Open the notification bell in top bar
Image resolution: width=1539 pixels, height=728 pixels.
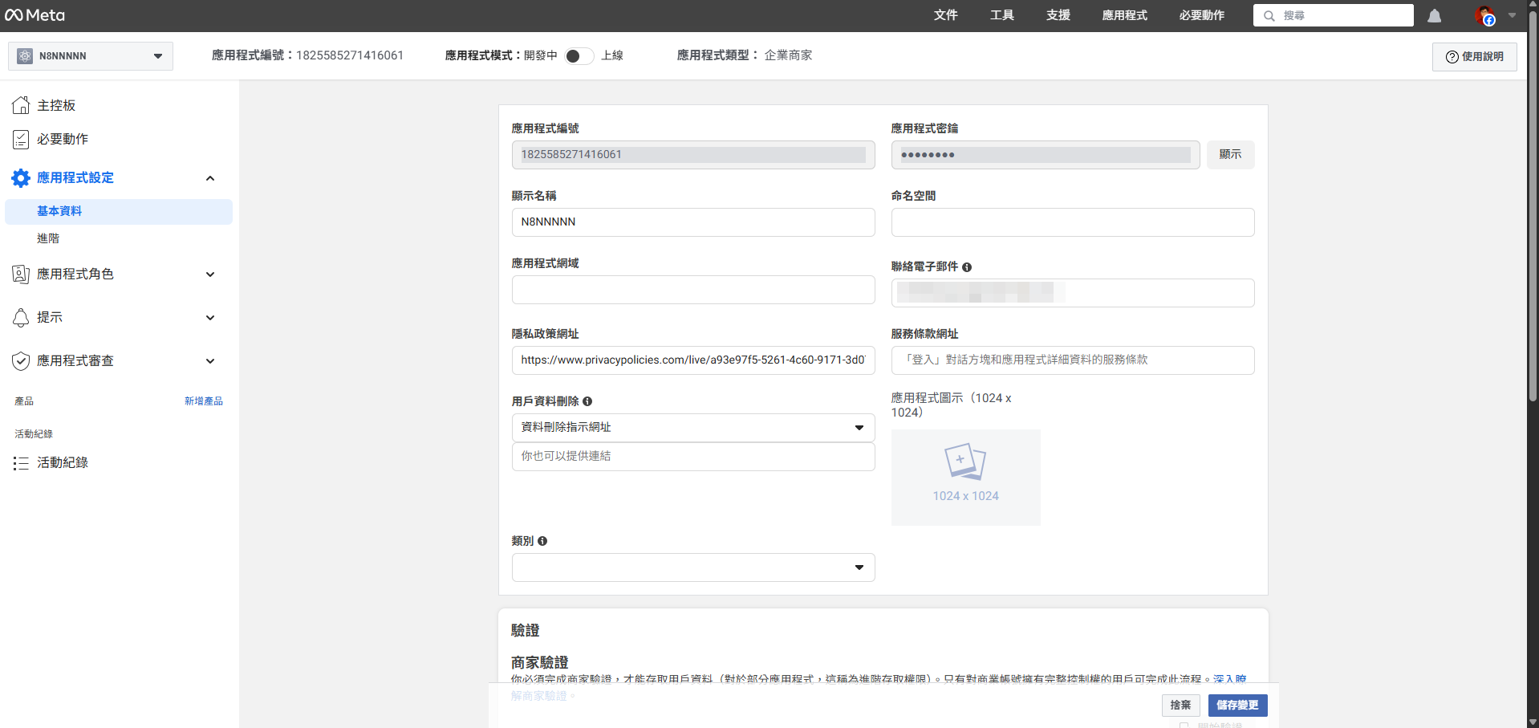[x=1434, y=14]
